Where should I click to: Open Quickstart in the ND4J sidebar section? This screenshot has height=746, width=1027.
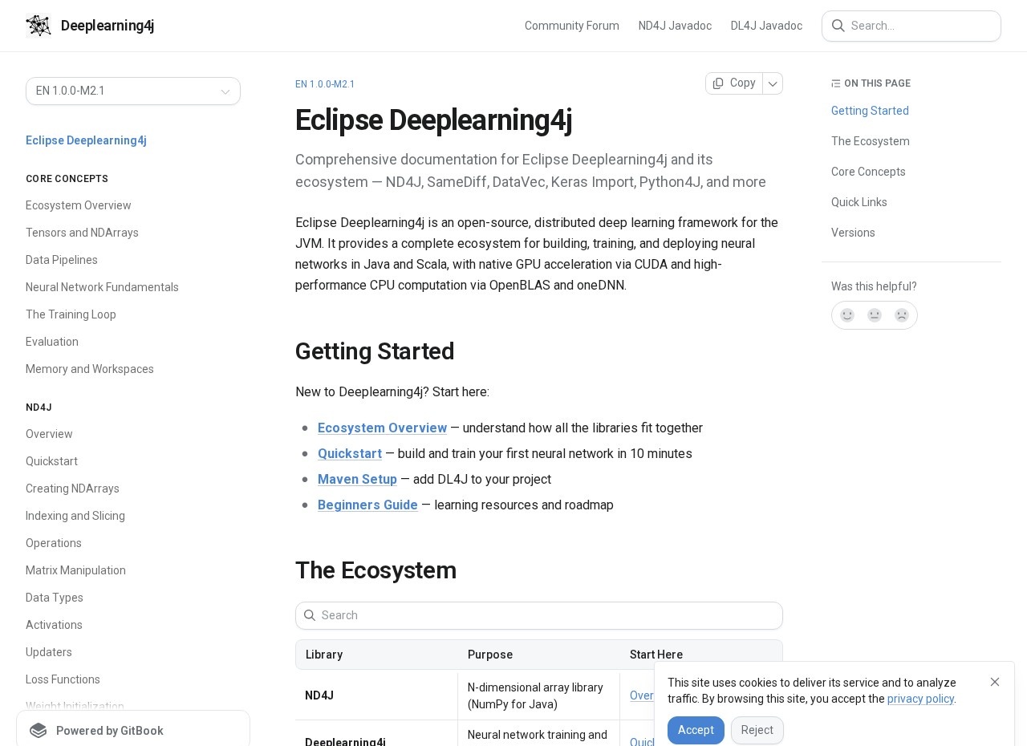pyautogui.click(x=51, y=461)
